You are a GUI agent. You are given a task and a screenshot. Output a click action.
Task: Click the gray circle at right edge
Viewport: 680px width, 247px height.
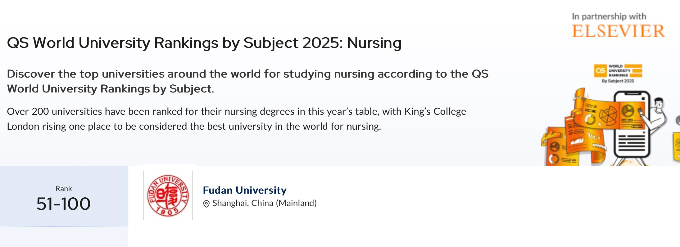[x=678, y=120]
